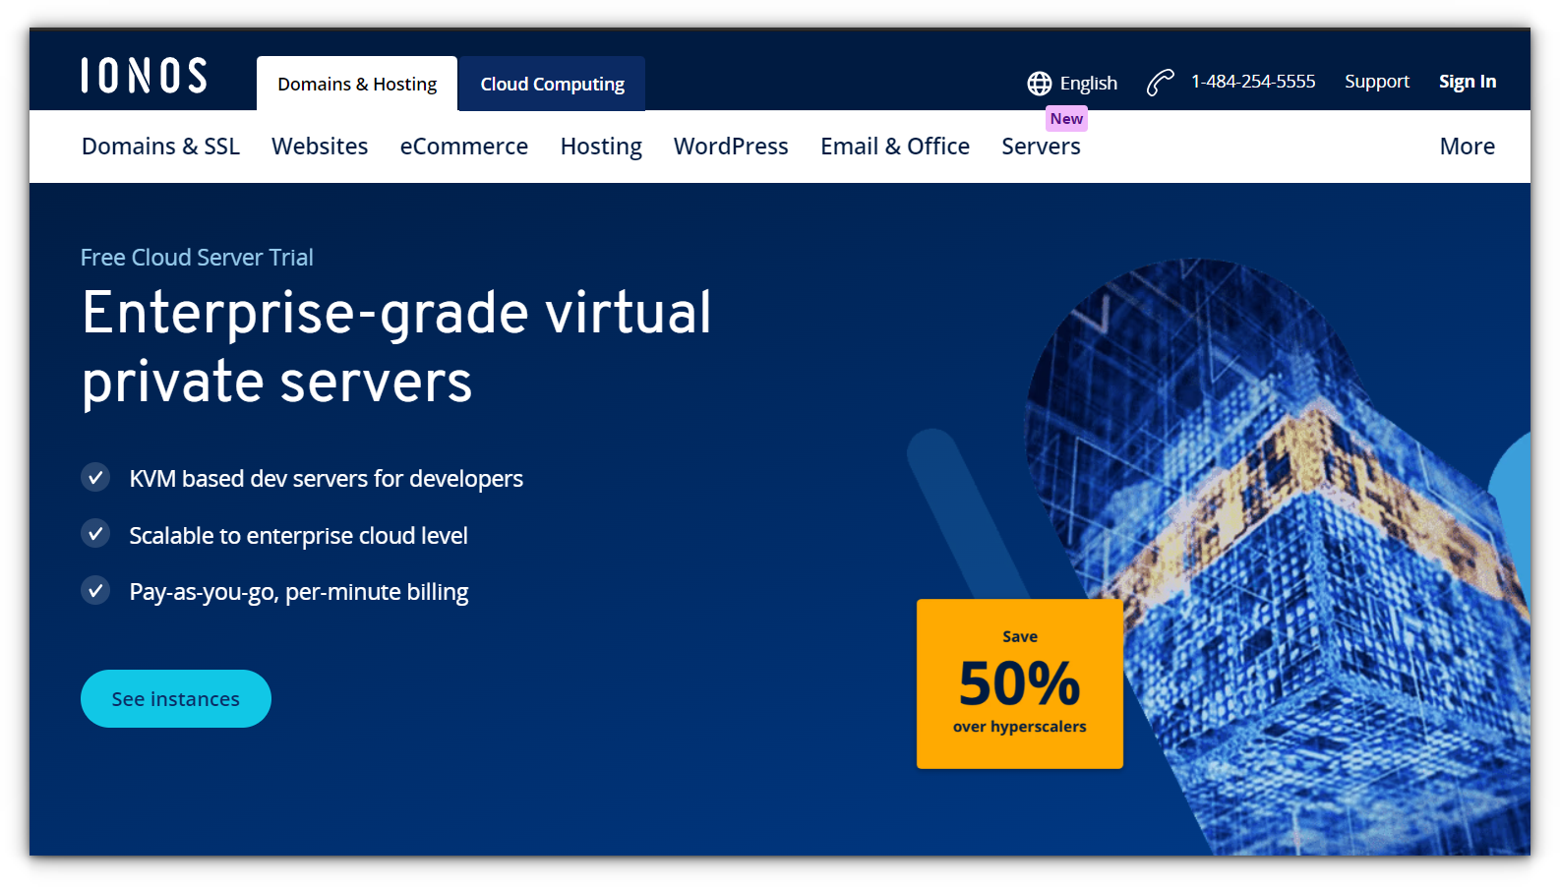The image size is (1560, 887).
Task: Switch to the Cloud Computing tab
Action: 552,84
